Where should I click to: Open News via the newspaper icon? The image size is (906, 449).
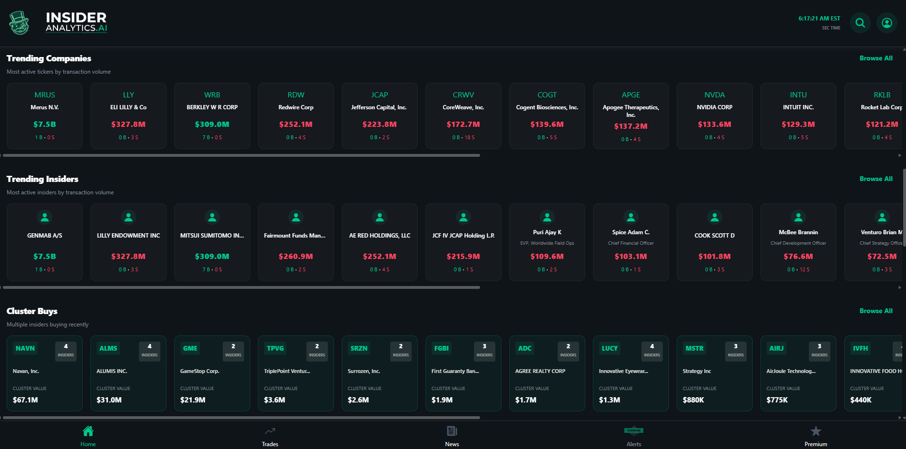pyautogui.click(x=452, y=431)
